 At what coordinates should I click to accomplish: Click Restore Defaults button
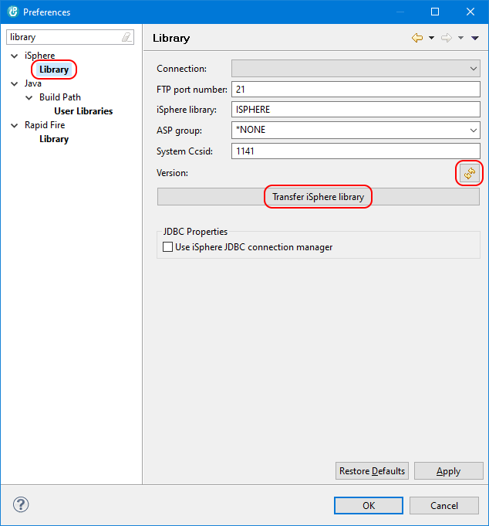coord(372,471)
